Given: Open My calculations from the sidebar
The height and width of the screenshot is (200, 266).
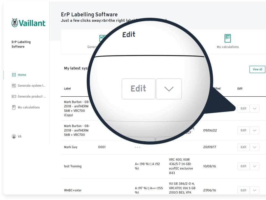Looking at the screenshot, I should pos(29,107).
